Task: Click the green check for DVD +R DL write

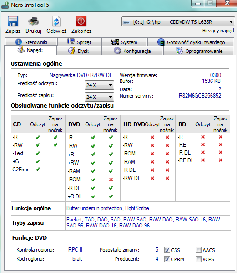Action: coord(111,196)
